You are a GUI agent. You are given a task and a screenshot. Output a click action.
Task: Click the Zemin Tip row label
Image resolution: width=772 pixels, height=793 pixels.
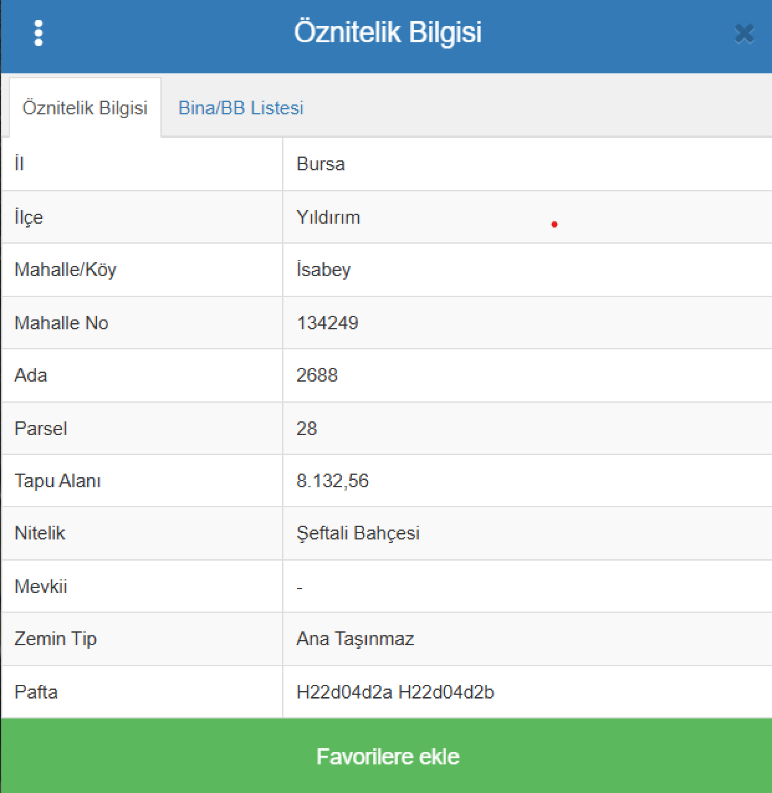pos(55,639)
